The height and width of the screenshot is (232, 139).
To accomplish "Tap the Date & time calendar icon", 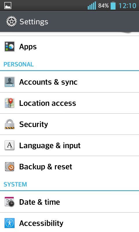I will point(10,202).
